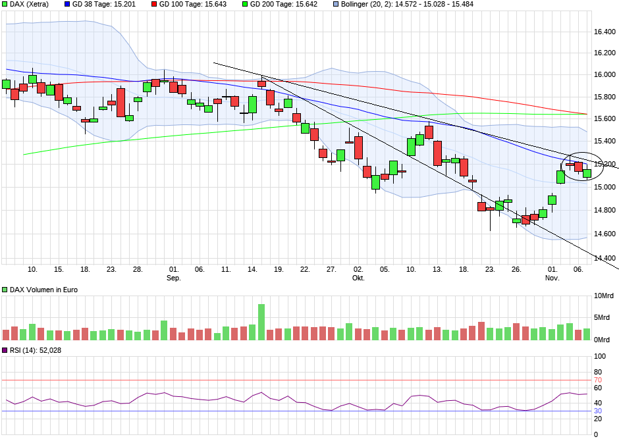Click the 'Sep.' month label on date axis
Image resolution: width=619 pixels, height=441 pixels.
[174, 278]
